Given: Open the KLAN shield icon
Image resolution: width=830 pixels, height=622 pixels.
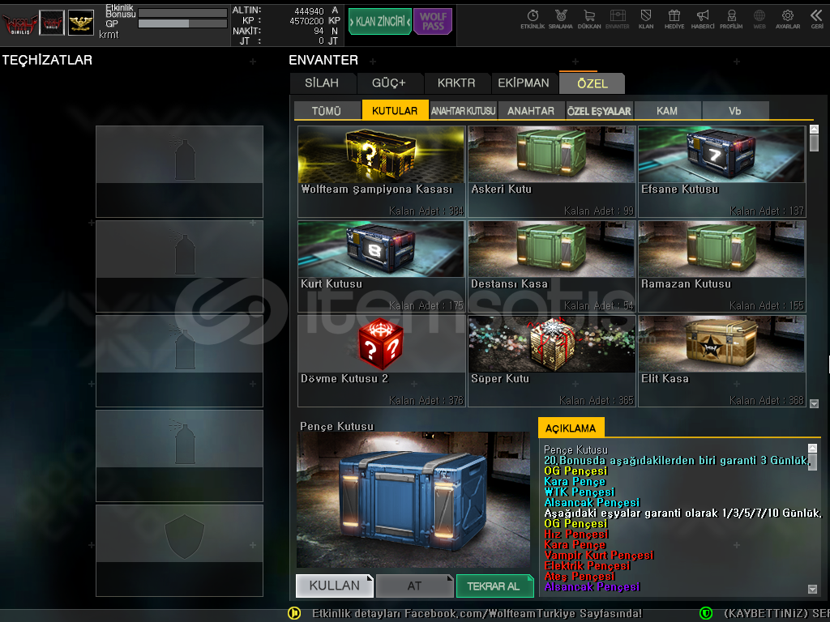Looking at the screenshot, I should pos(646,19).
